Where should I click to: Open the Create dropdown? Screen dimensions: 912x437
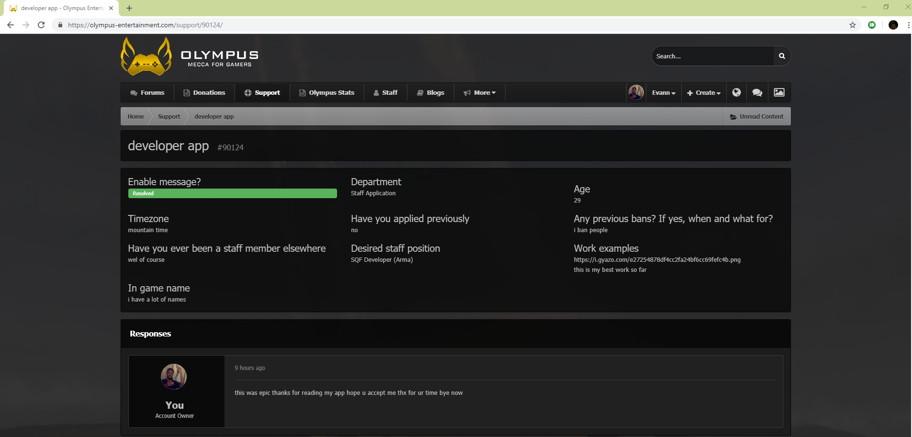coord(704,92)
